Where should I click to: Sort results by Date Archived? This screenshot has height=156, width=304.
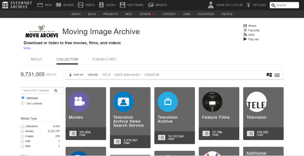[127, 75]
